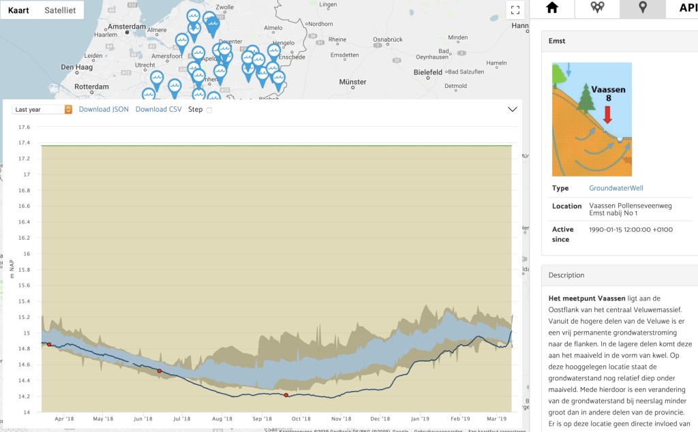Download the data as CSV
The width and height of the screenshot is (698, 432).
pos(158,109)
